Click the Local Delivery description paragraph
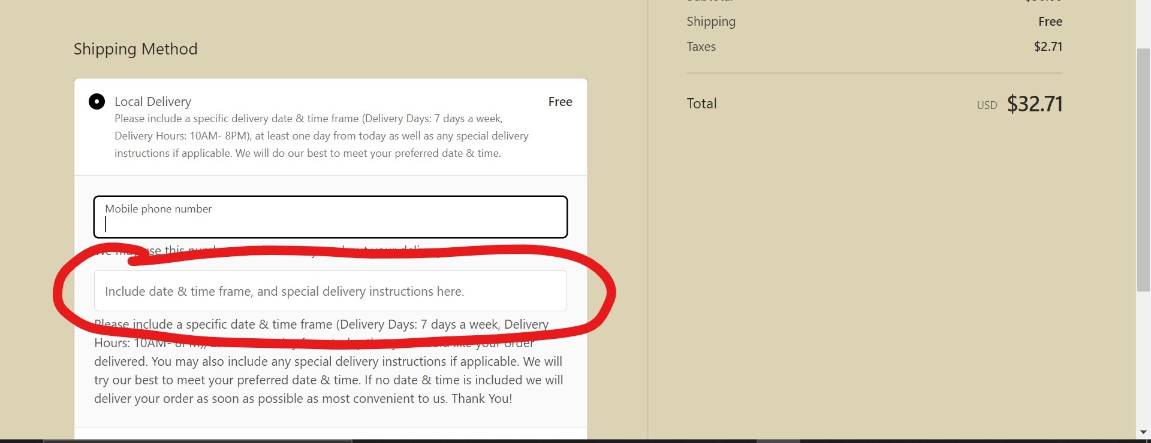This screenshot has width=1151, height=443. 321,136
